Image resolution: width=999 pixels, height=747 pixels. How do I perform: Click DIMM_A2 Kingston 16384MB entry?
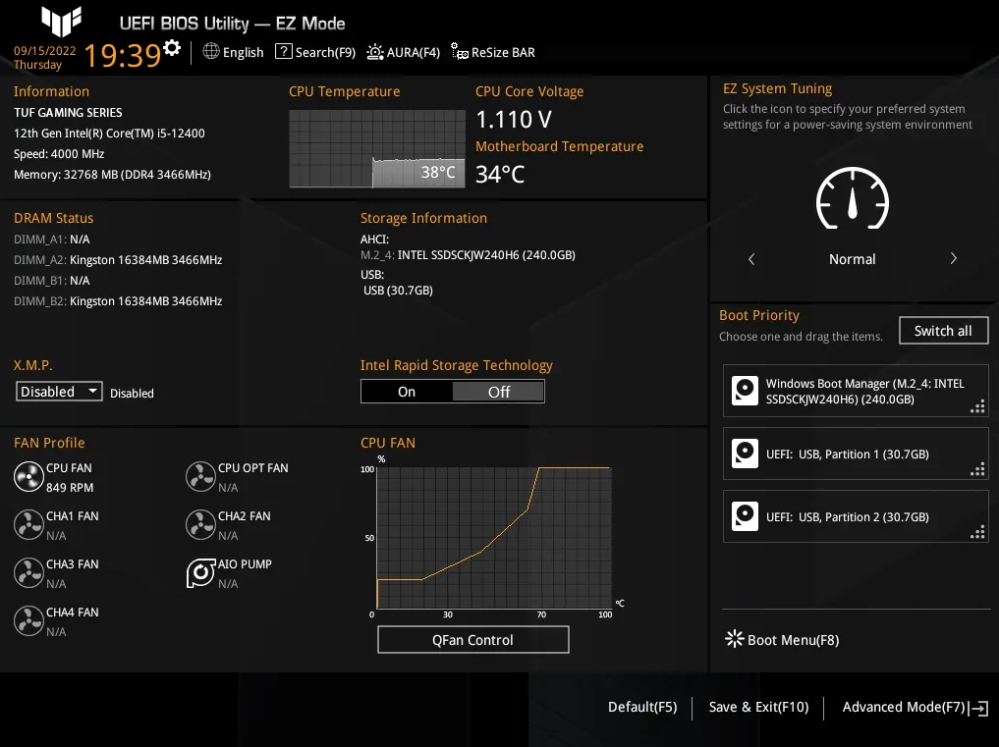[118, 260]
